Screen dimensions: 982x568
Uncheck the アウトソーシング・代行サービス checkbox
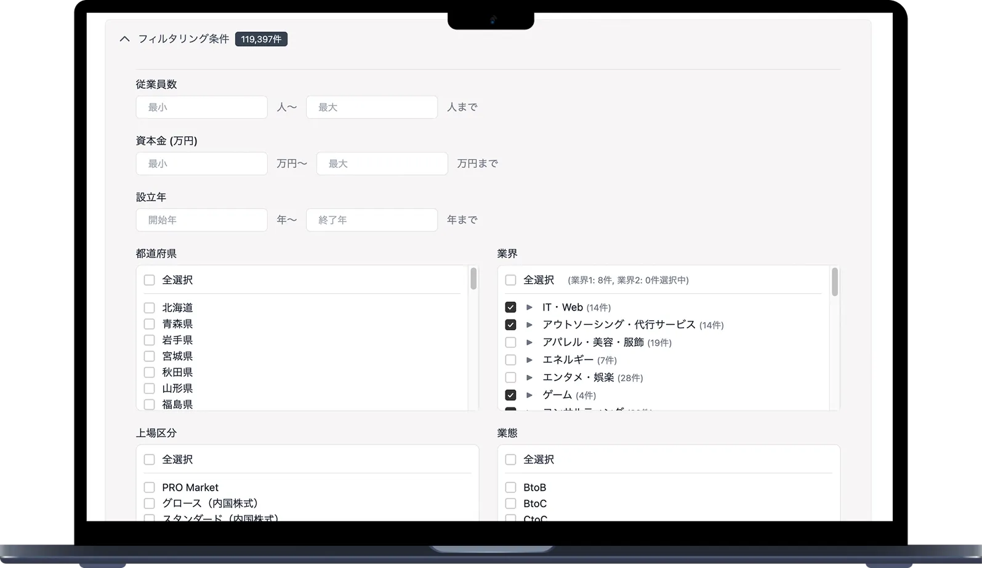pyautogui.click(x=510, y=325)
